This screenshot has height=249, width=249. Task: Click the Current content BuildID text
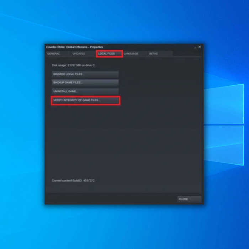click(x=73, y=181)
